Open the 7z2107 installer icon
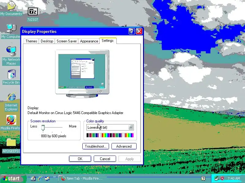The image size is (245, 183). pos(33,14)
